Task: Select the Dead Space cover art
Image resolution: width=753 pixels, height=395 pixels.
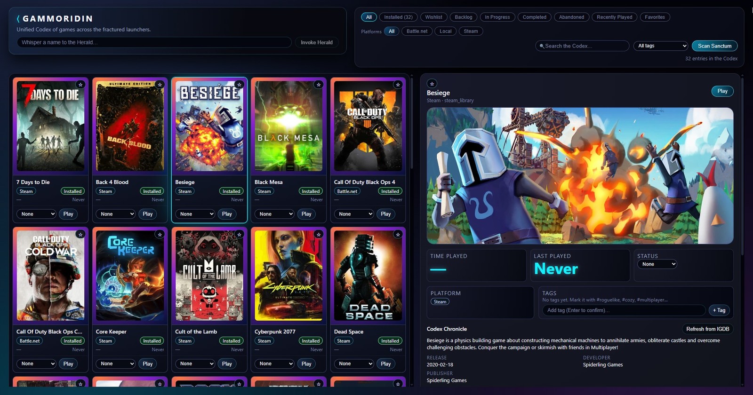Action: pyautogui.click(x=368, y=276)
